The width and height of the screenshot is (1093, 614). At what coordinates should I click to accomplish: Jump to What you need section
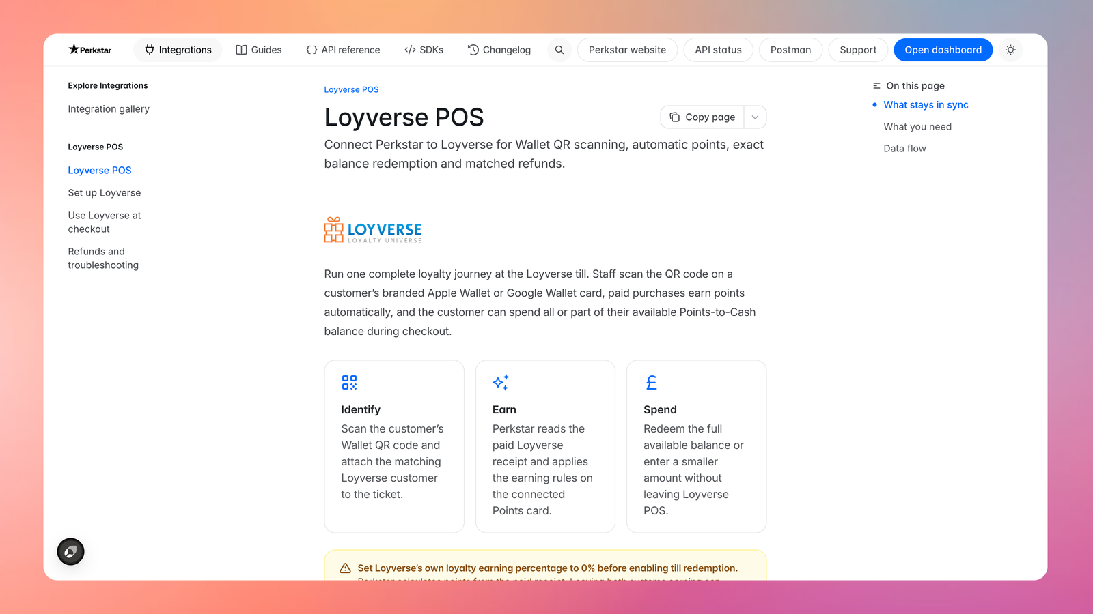pyautogui.click(x=917, y=127)
